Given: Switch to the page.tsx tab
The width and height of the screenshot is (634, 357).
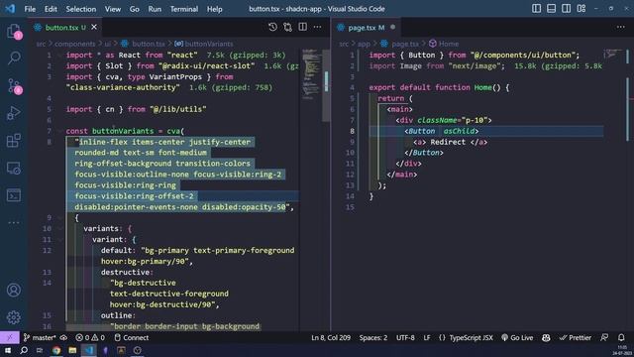Looking at the screenshot, I should tap(367, 28).
